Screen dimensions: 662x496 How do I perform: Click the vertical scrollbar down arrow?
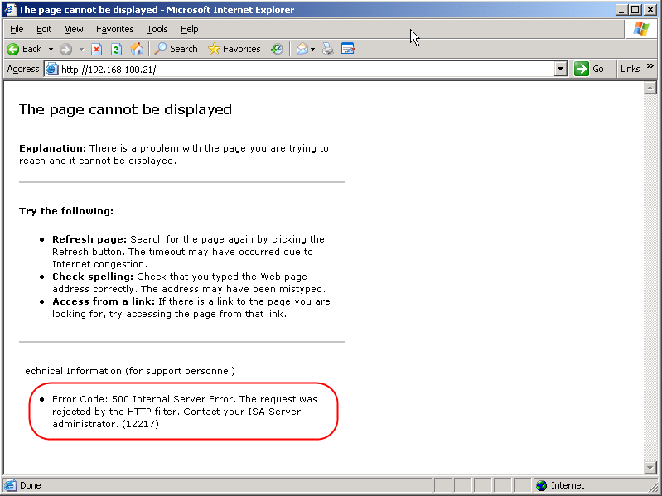click(x=650, y=467)
